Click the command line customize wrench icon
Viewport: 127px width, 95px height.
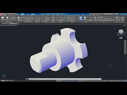coord(28,79)
